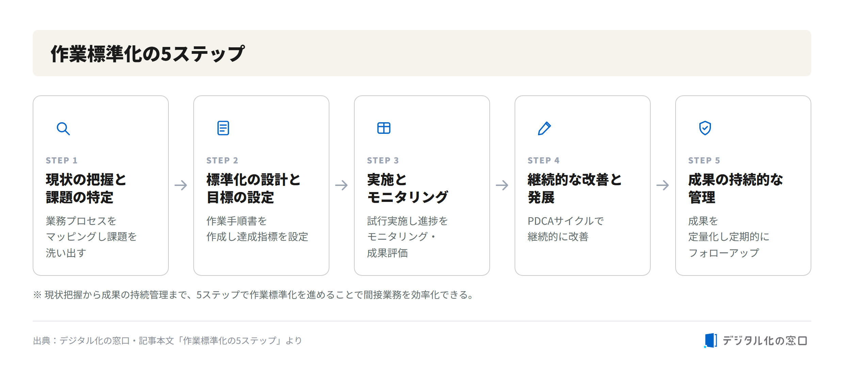Image resolution: width=844 pixels, height=380 pixels.
Task: Click the デジタル化の窓口 brand name text
Action: pos(765,341)
